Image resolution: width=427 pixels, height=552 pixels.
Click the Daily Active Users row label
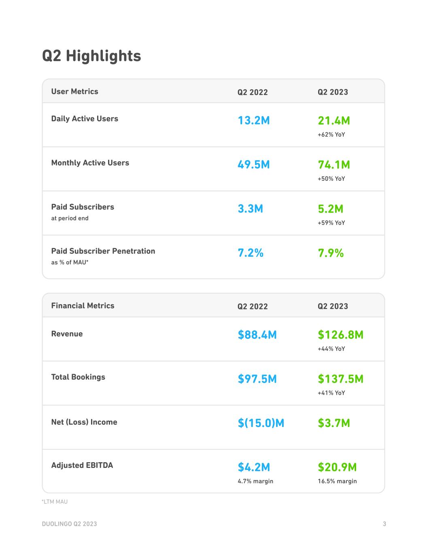[x=85, y=118]
